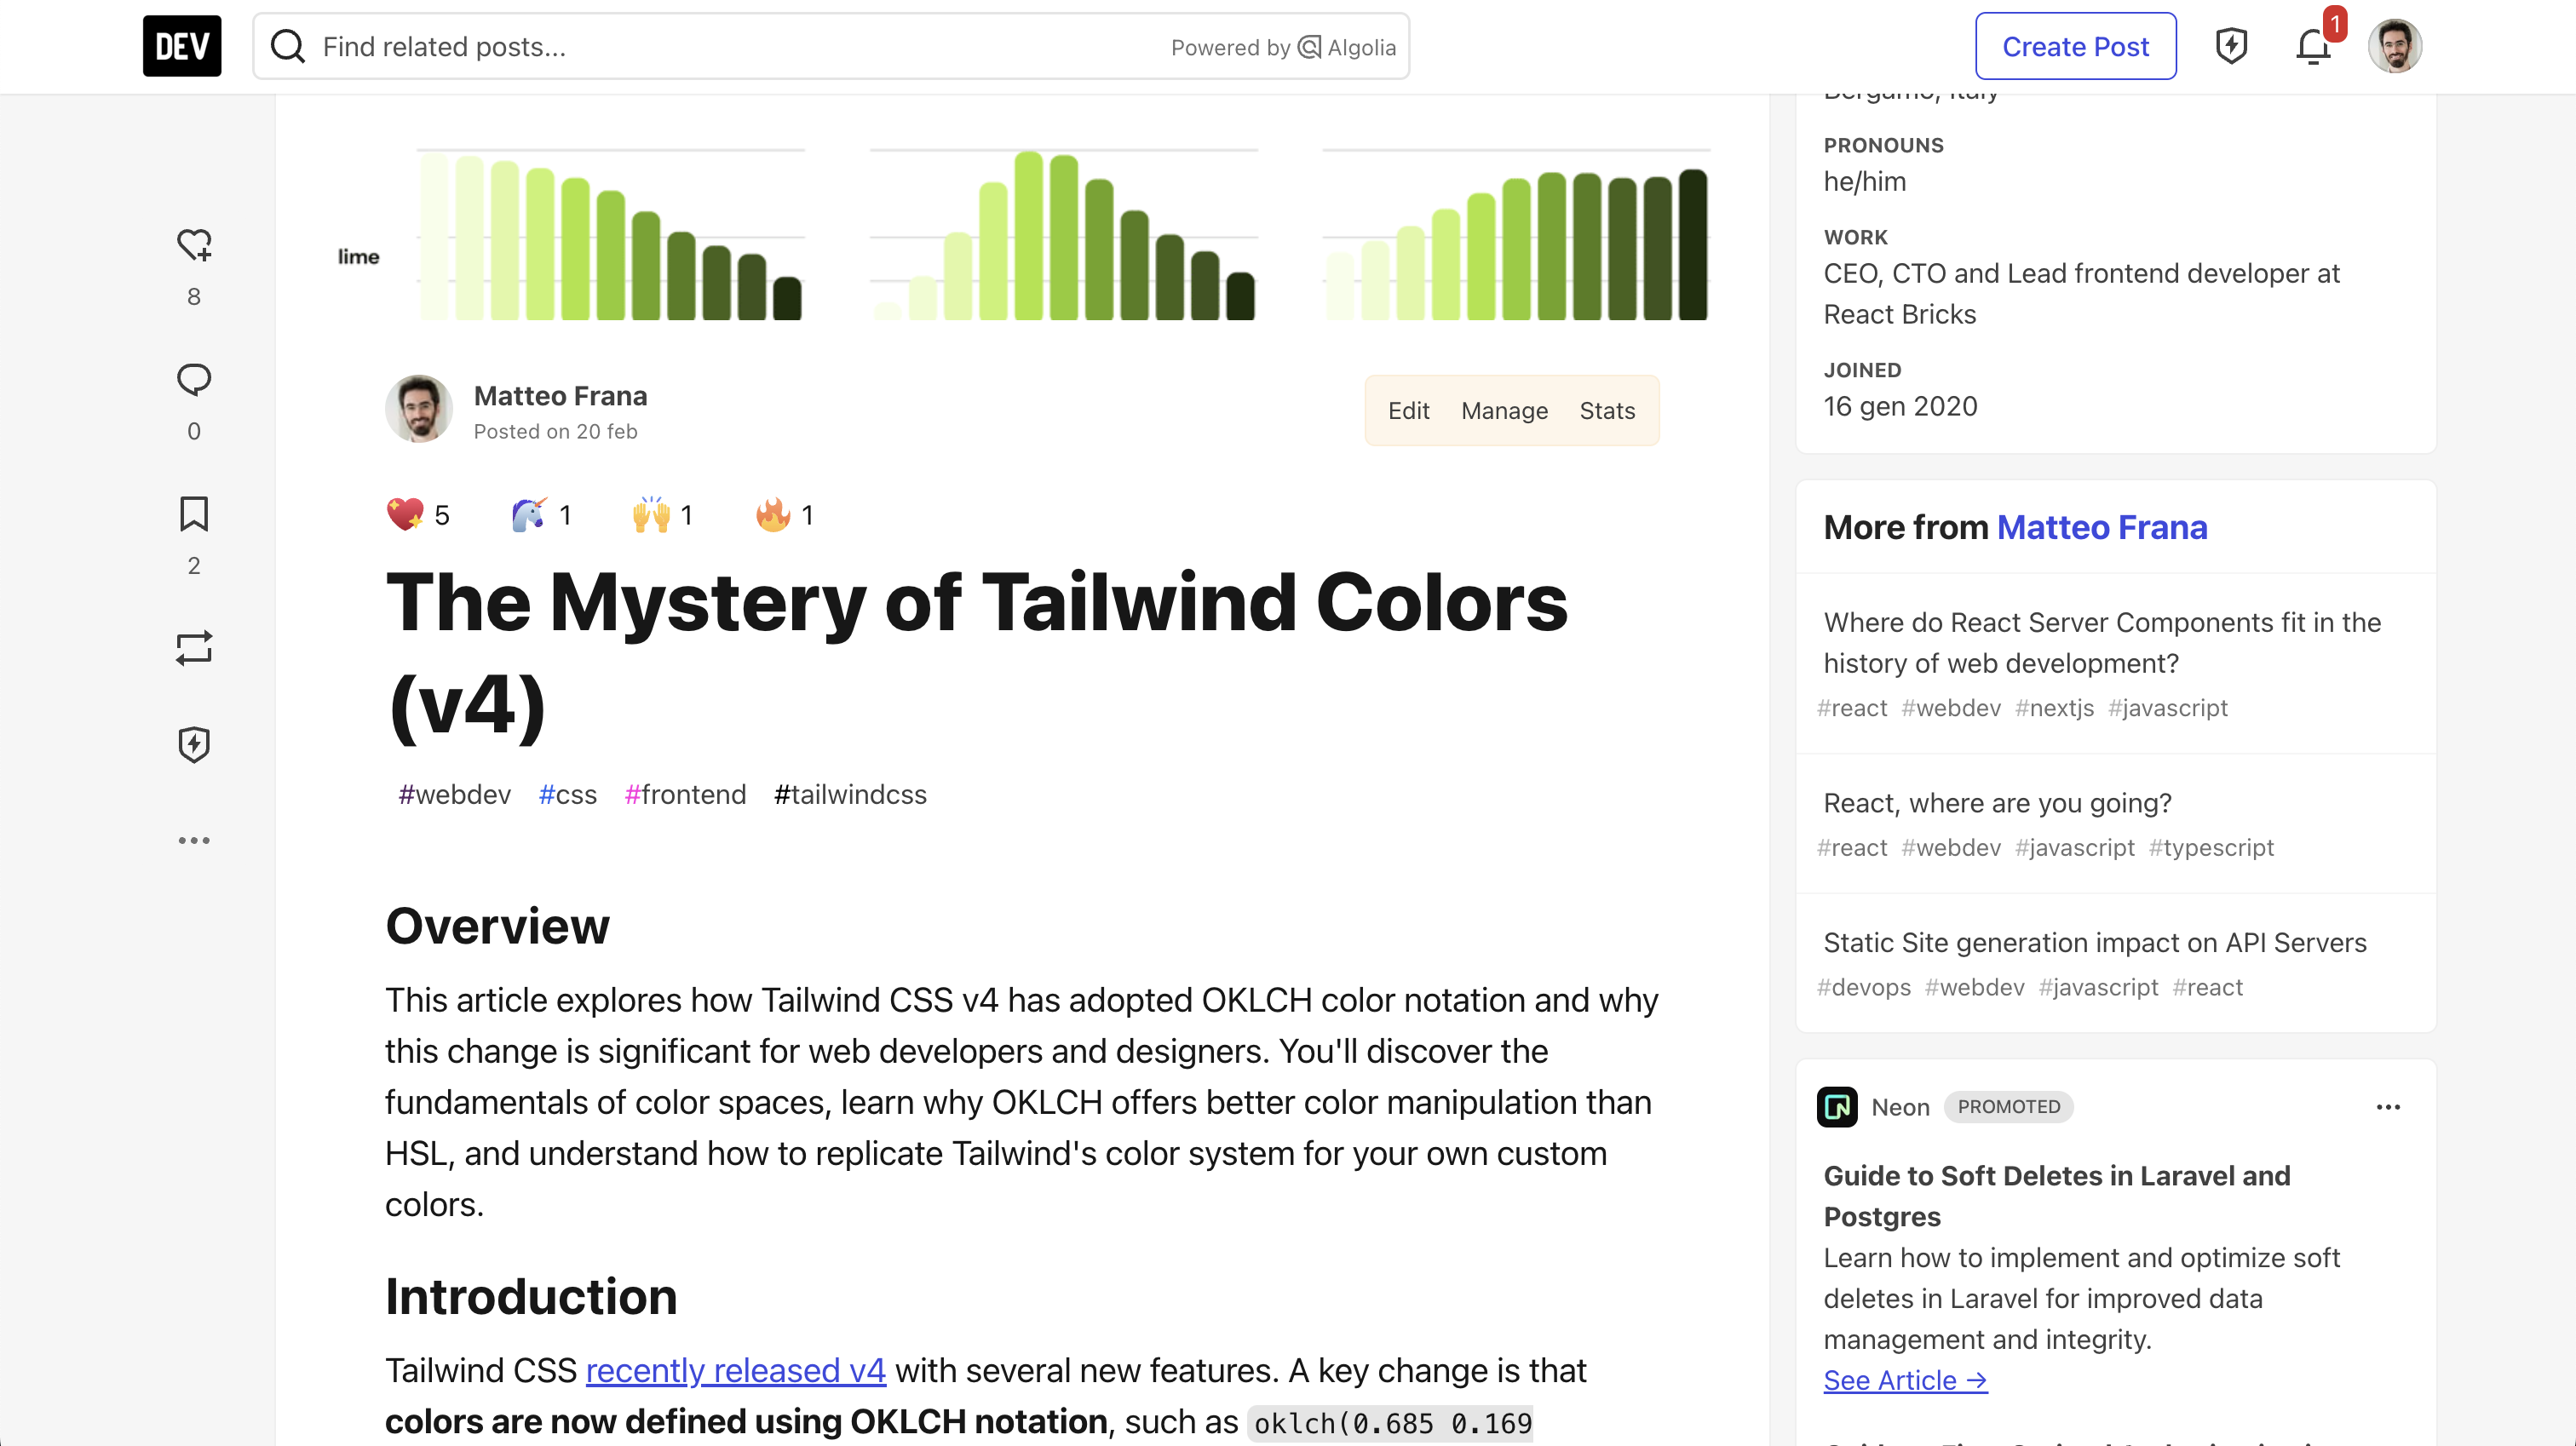Open the moderation shield icon in header
Viewport: 2576px width, 1446px height.
click(2231, 46)
